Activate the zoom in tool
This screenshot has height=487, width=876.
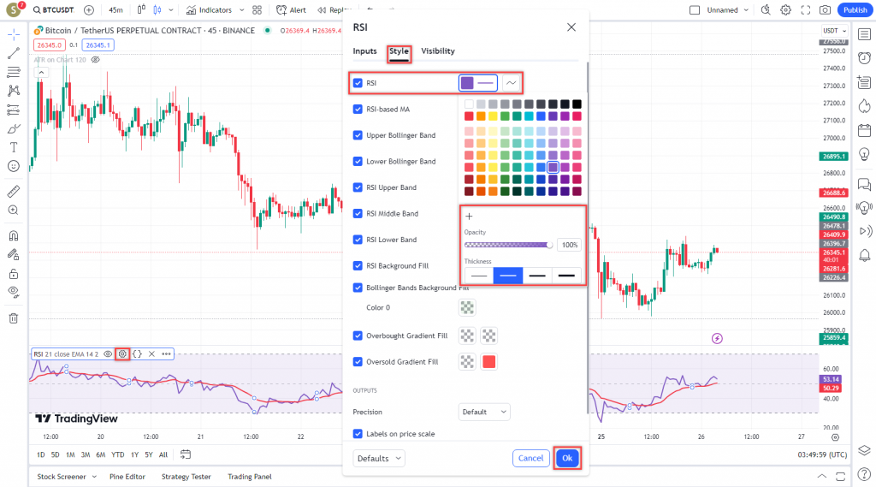(x=14, y=211)
